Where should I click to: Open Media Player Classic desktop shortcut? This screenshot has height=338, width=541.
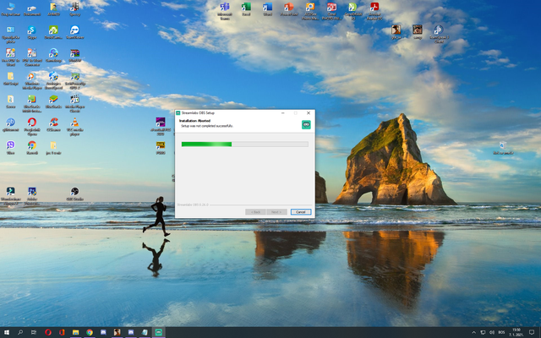tap(75, 104)
